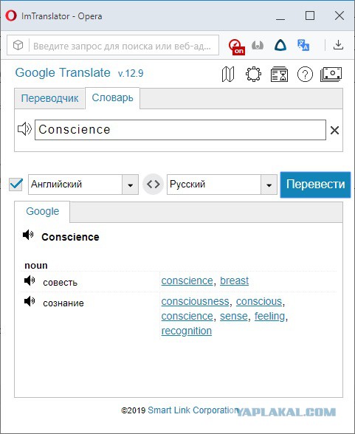Image resolution: width=355 pixels, height=434 pixels.
Task: Click the donate money icon
Action: [x=331, y=74]
